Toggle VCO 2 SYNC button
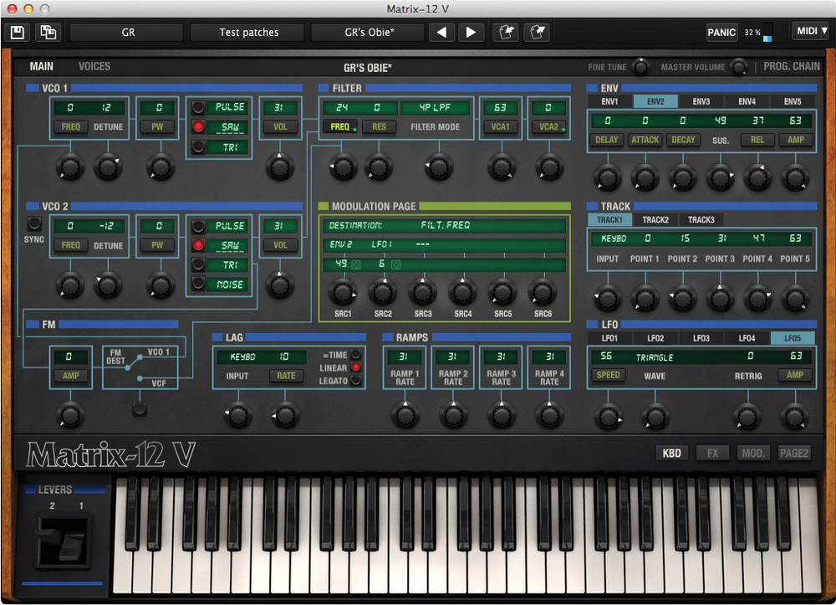The height and width of the screenshot is (605, 836). [33, 223]
